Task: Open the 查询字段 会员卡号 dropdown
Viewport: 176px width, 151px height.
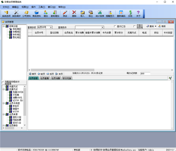Action: [x=51, y=27]
